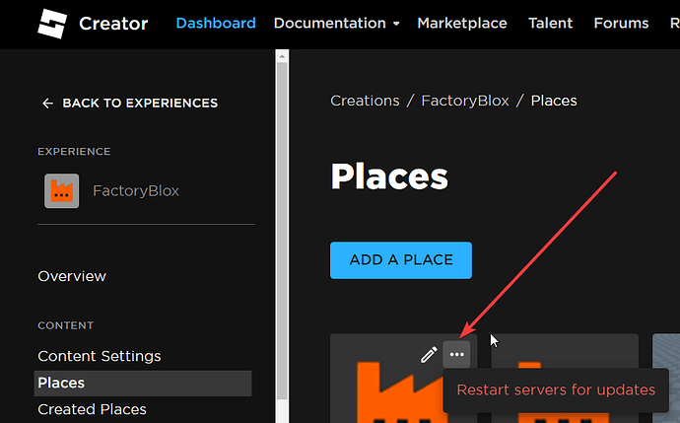
Task: Click the Roblox Creator logo icon
Action: [x=52, y=24]
